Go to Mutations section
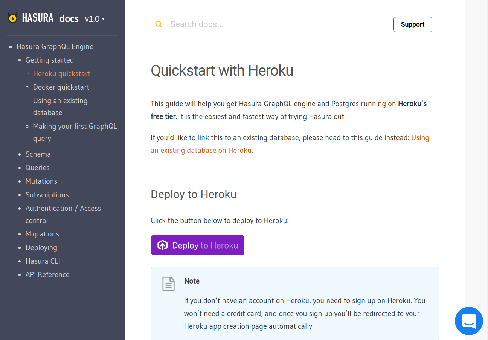488x340 pixels. click(41, 181)
